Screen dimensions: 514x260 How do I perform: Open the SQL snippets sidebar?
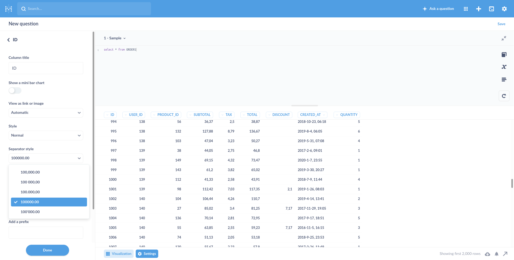click(504, 80)
